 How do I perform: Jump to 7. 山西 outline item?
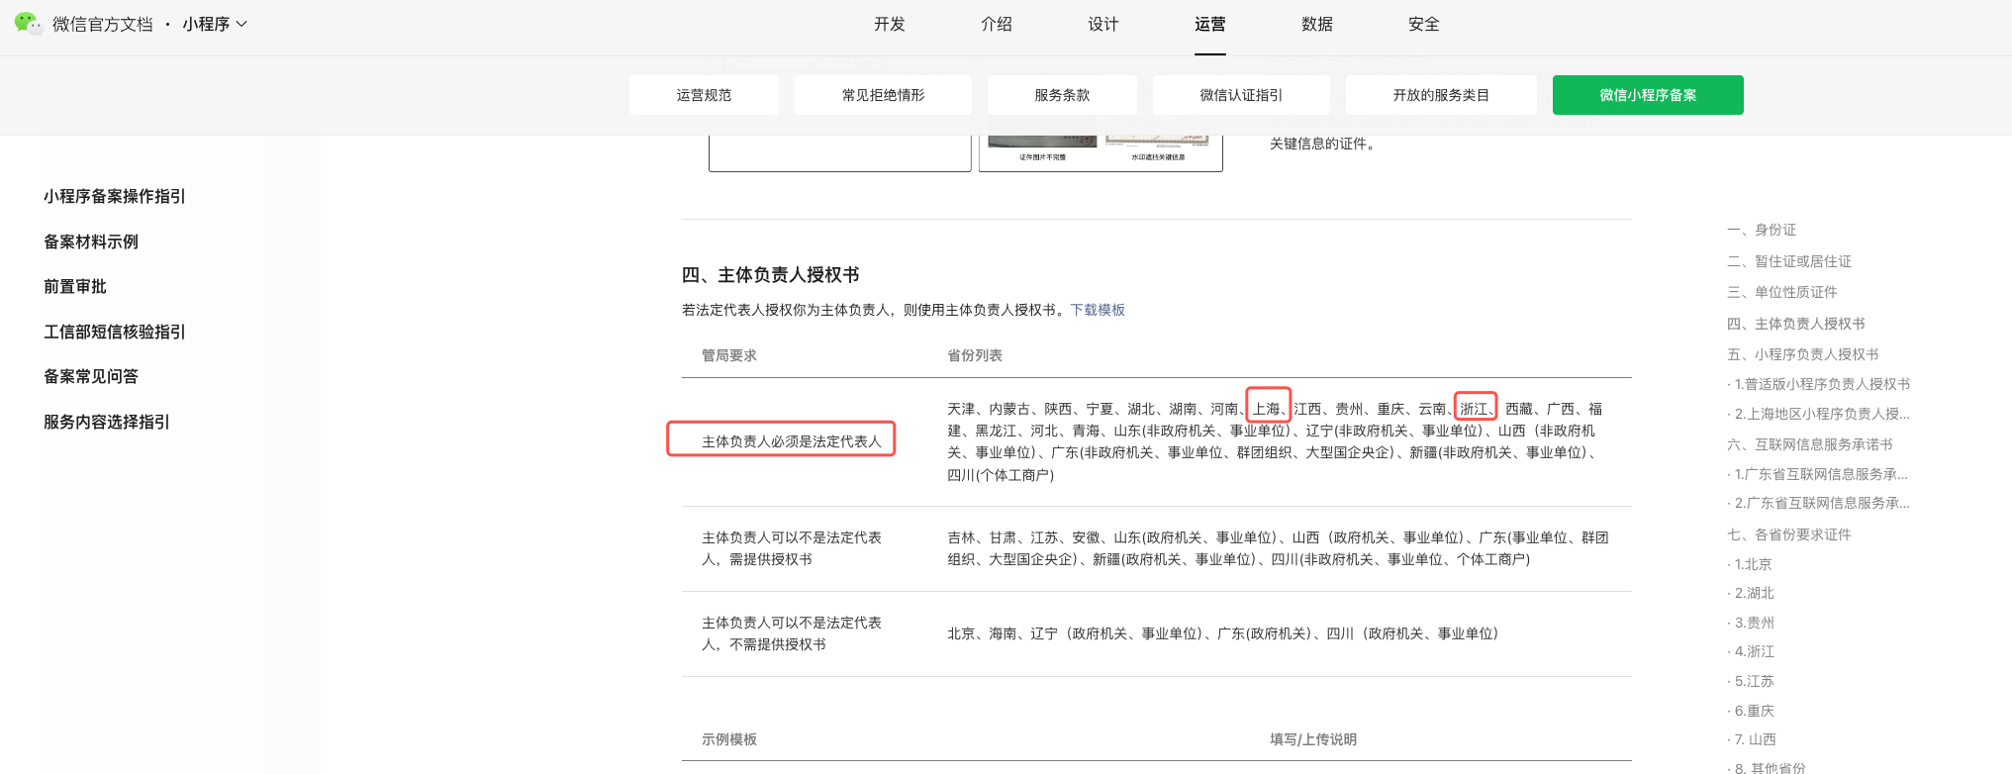coord(1752,739)
